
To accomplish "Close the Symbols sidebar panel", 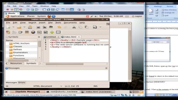I will click(39, 37).
